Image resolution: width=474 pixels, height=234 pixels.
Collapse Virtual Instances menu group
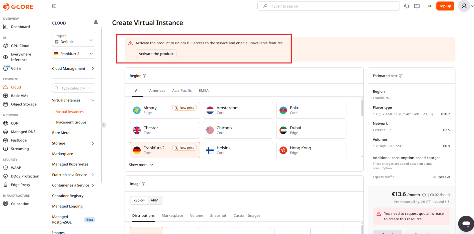[x=73, y=100]
